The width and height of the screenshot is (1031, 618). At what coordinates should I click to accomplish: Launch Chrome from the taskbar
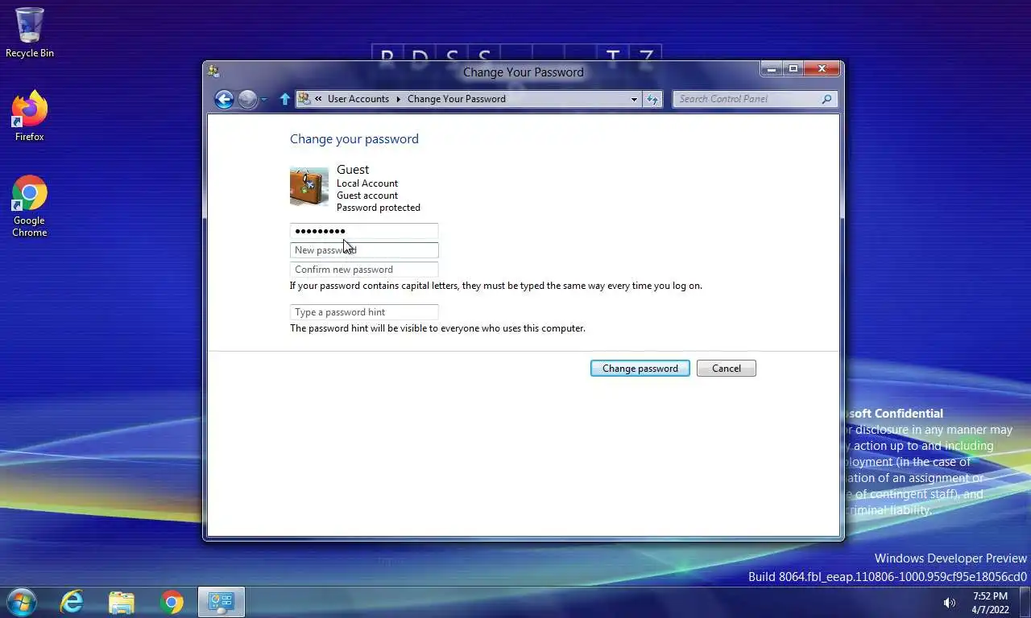(172, 601)
